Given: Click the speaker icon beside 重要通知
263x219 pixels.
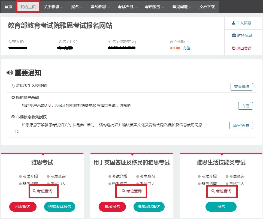Looking at the screenshot, I should 10,72.
